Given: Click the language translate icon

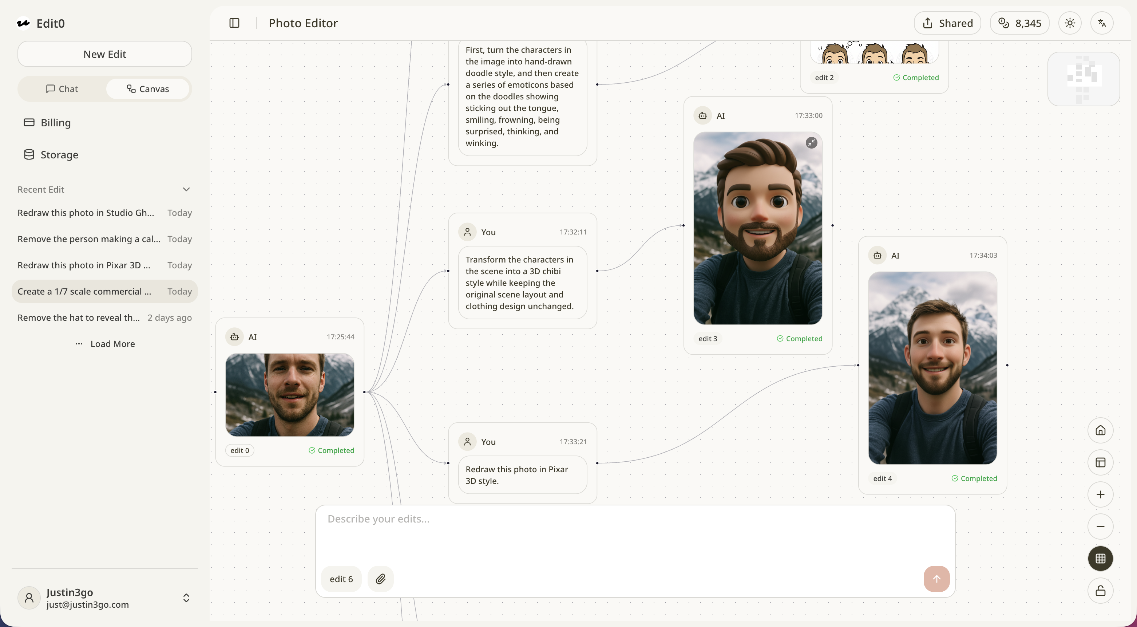Looking at the screenshot, I should click(x=1102, y=23).
